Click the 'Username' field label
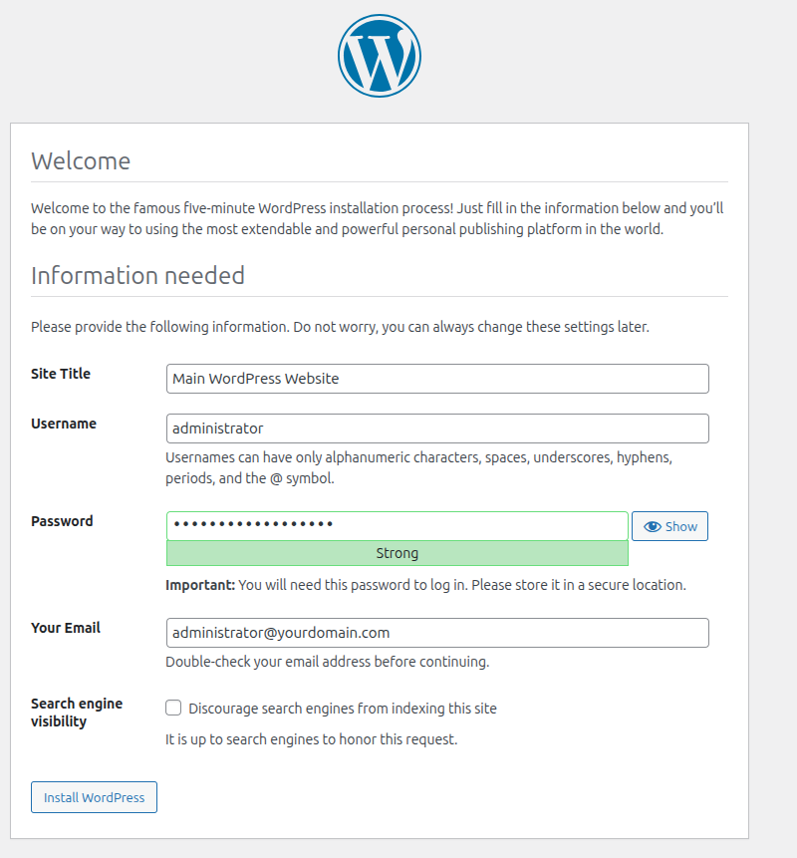The width and height of the screenshot is (797, 858). point(64,424)
